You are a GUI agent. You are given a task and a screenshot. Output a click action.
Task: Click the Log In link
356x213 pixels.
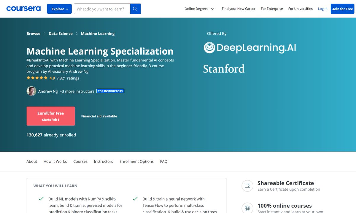click(323, 9)
